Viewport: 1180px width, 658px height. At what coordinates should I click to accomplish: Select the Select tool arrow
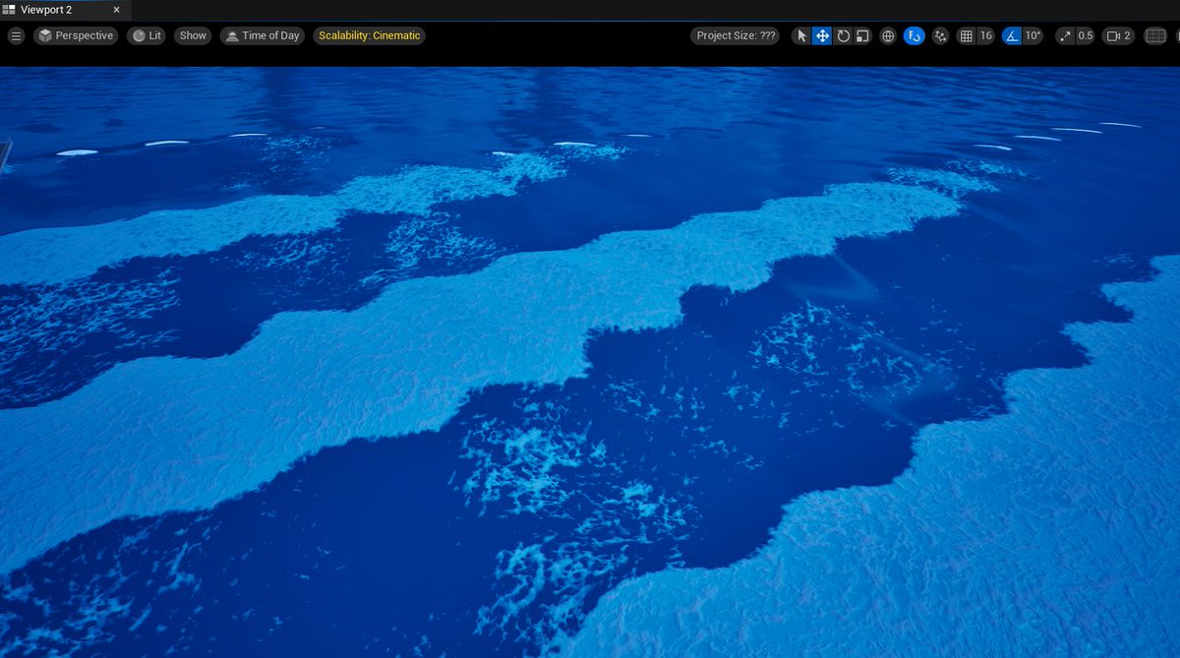[x=801, y=35]
